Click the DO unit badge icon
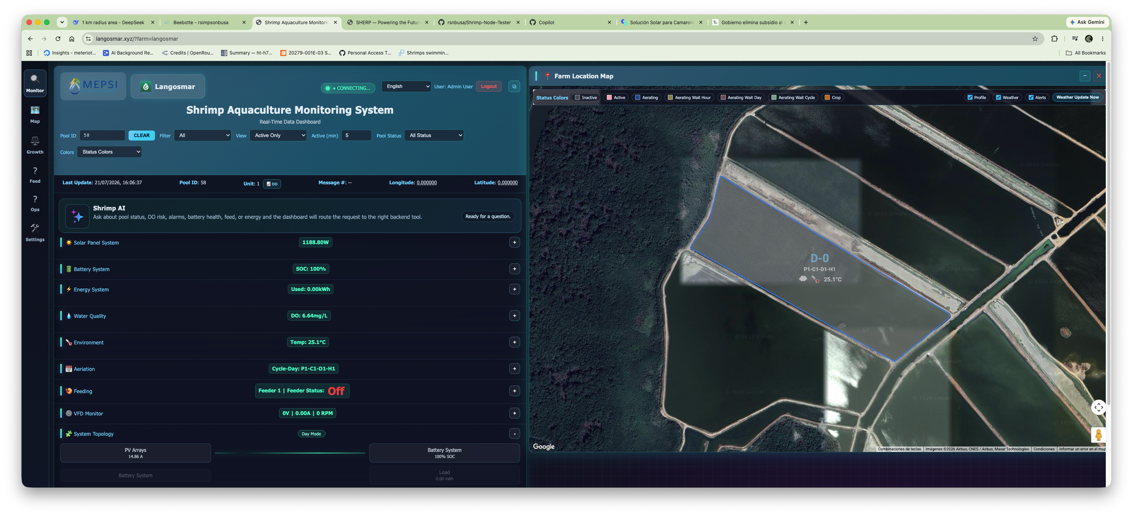Screen dimensions: 1133x516 [x=272, y=184]
